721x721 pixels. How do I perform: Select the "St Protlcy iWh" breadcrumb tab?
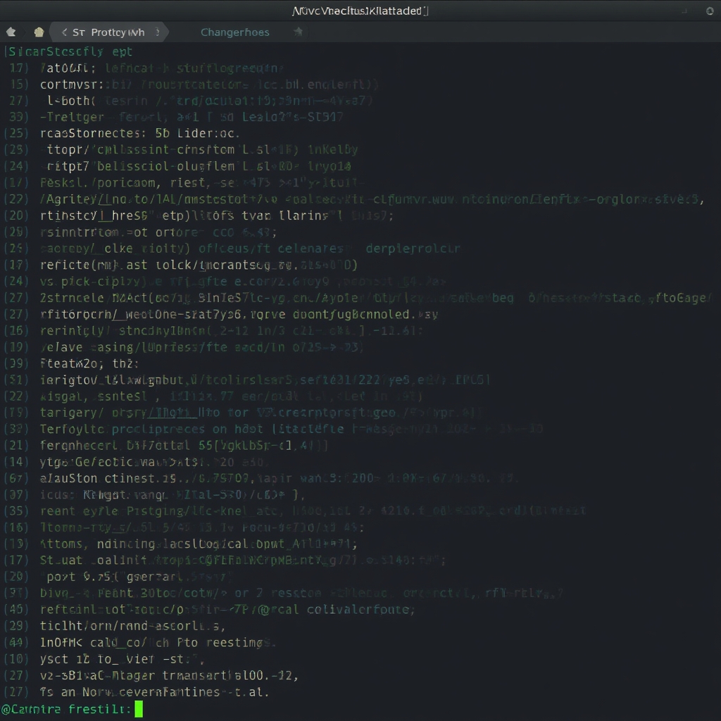[109, 32]
